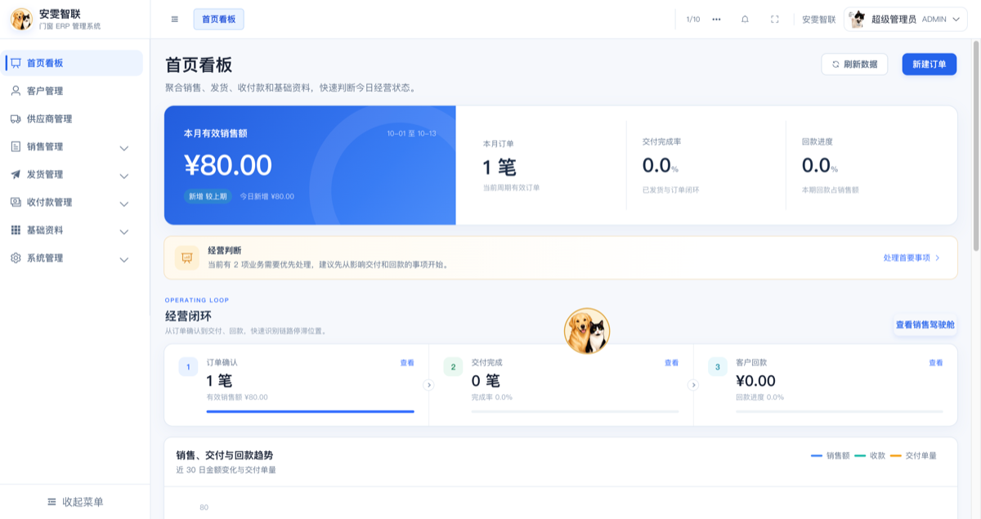The height and width of the screenshot is (519, 981).
Task: Click the 首页看板 presentation-board icon in the sidebar
Action: [x=16, y=63]
